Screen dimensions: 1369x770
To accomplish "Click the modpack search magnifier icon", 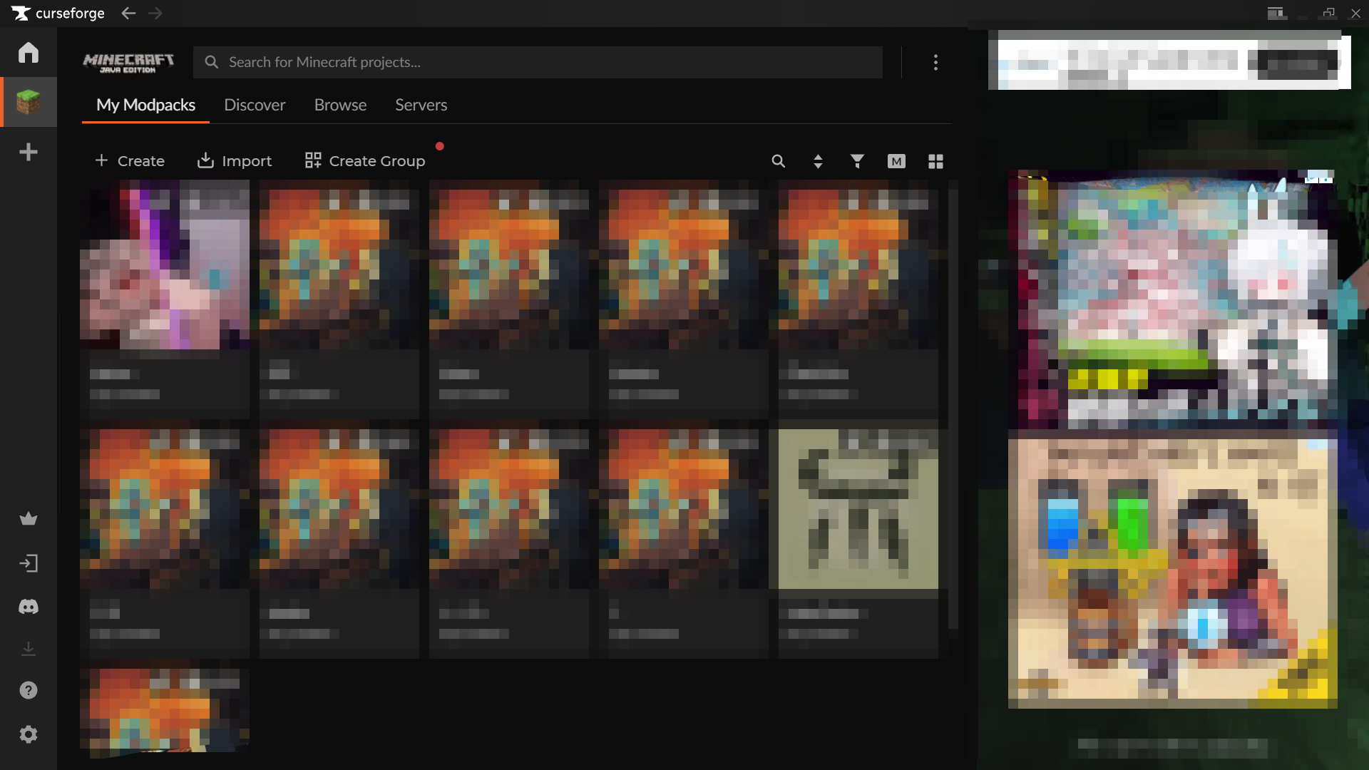I will pos(779,161).
